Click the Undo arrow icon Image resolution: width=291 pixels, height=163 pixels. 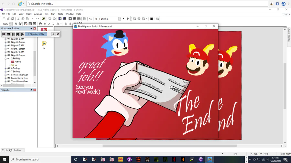click(x=33, y=19)
